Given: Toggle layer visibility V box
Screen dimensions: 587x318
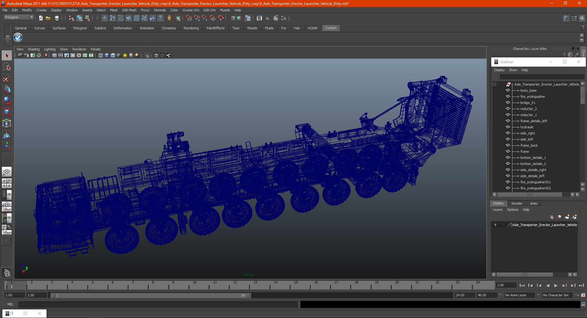Looking at the screenshot, I should tap(495, 225).
